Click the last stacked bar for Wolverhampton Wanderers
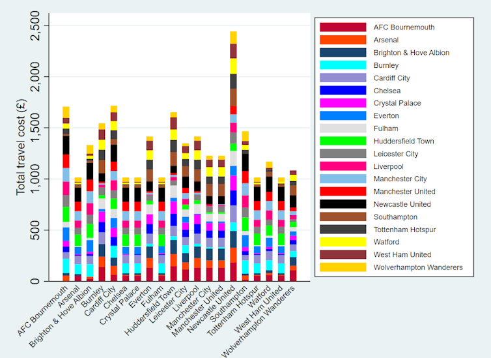Viewport: 491px width, 358px height. click(293, 226)
